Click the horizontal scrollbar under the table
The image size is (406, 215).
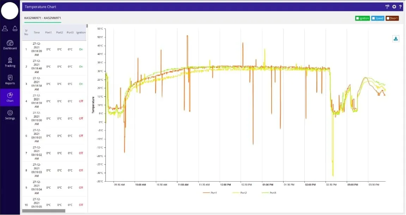click(x=44, y=211)
